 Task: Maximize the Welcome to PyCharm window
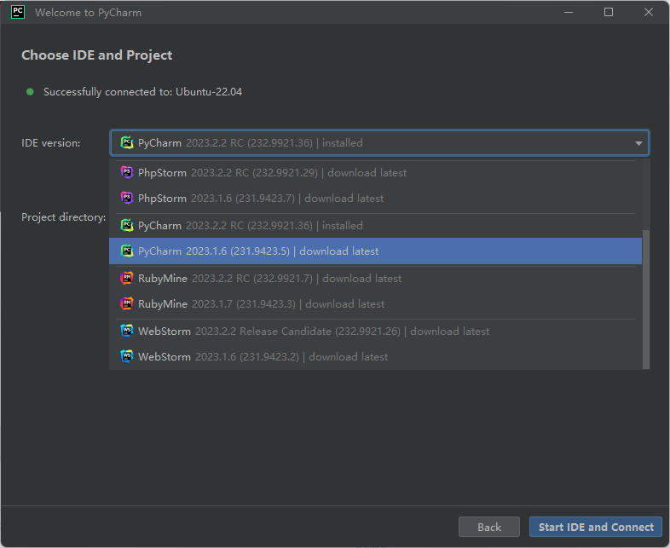pyautogui.click(x=609, y=12)
